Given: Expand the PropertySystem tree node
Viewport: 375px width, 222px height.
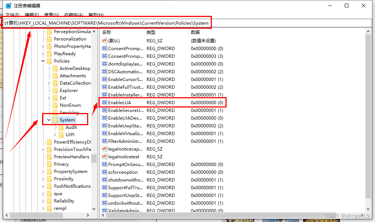Looking at the screenshot, I should [x=43, y=172].
